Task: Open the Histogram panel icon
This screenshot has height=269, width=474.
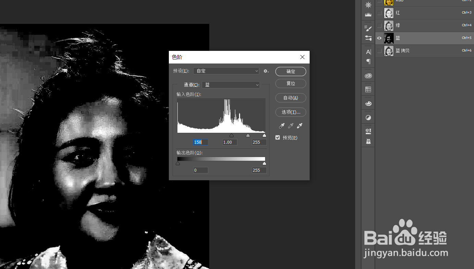Action: (x=368, y=15)
